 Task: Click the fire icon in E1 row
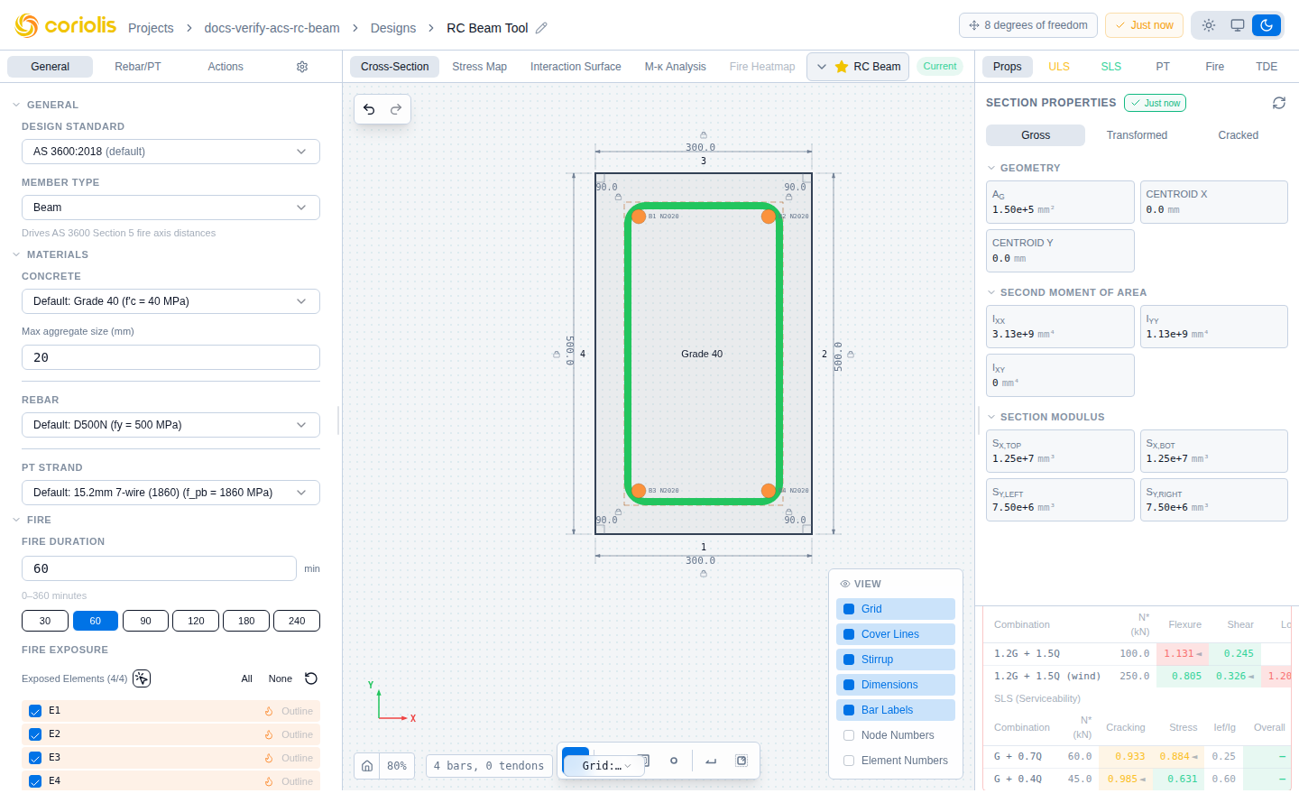(269, 711)
